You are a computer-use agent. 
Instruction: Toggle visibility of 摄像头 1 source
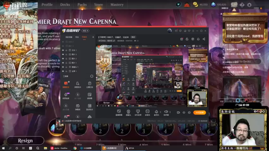tap(63, 67)
